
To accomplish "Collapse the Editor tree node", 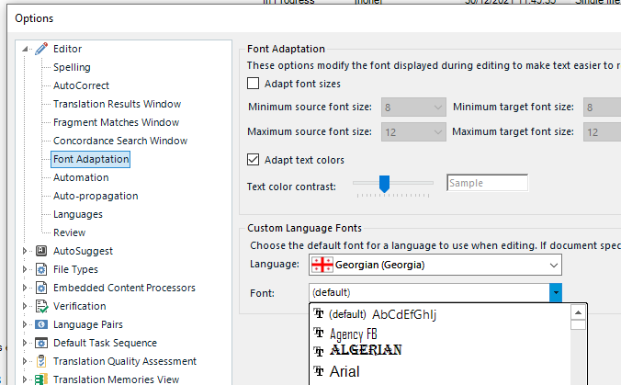I will [25, 49].
